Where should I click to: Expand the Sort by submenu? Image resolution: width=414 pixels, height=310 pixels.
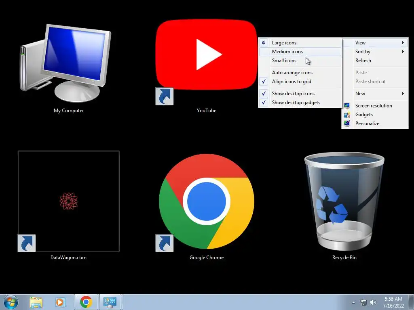[x=375, y=52]
